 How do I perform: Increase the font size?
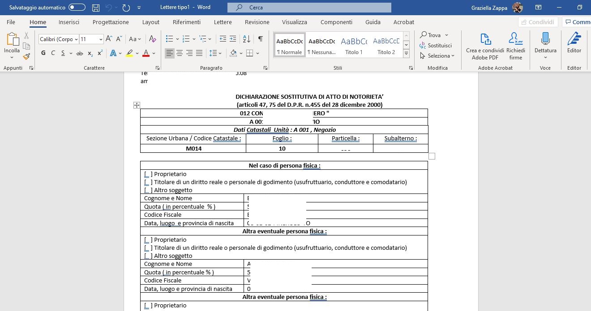[x=109, y=39]
